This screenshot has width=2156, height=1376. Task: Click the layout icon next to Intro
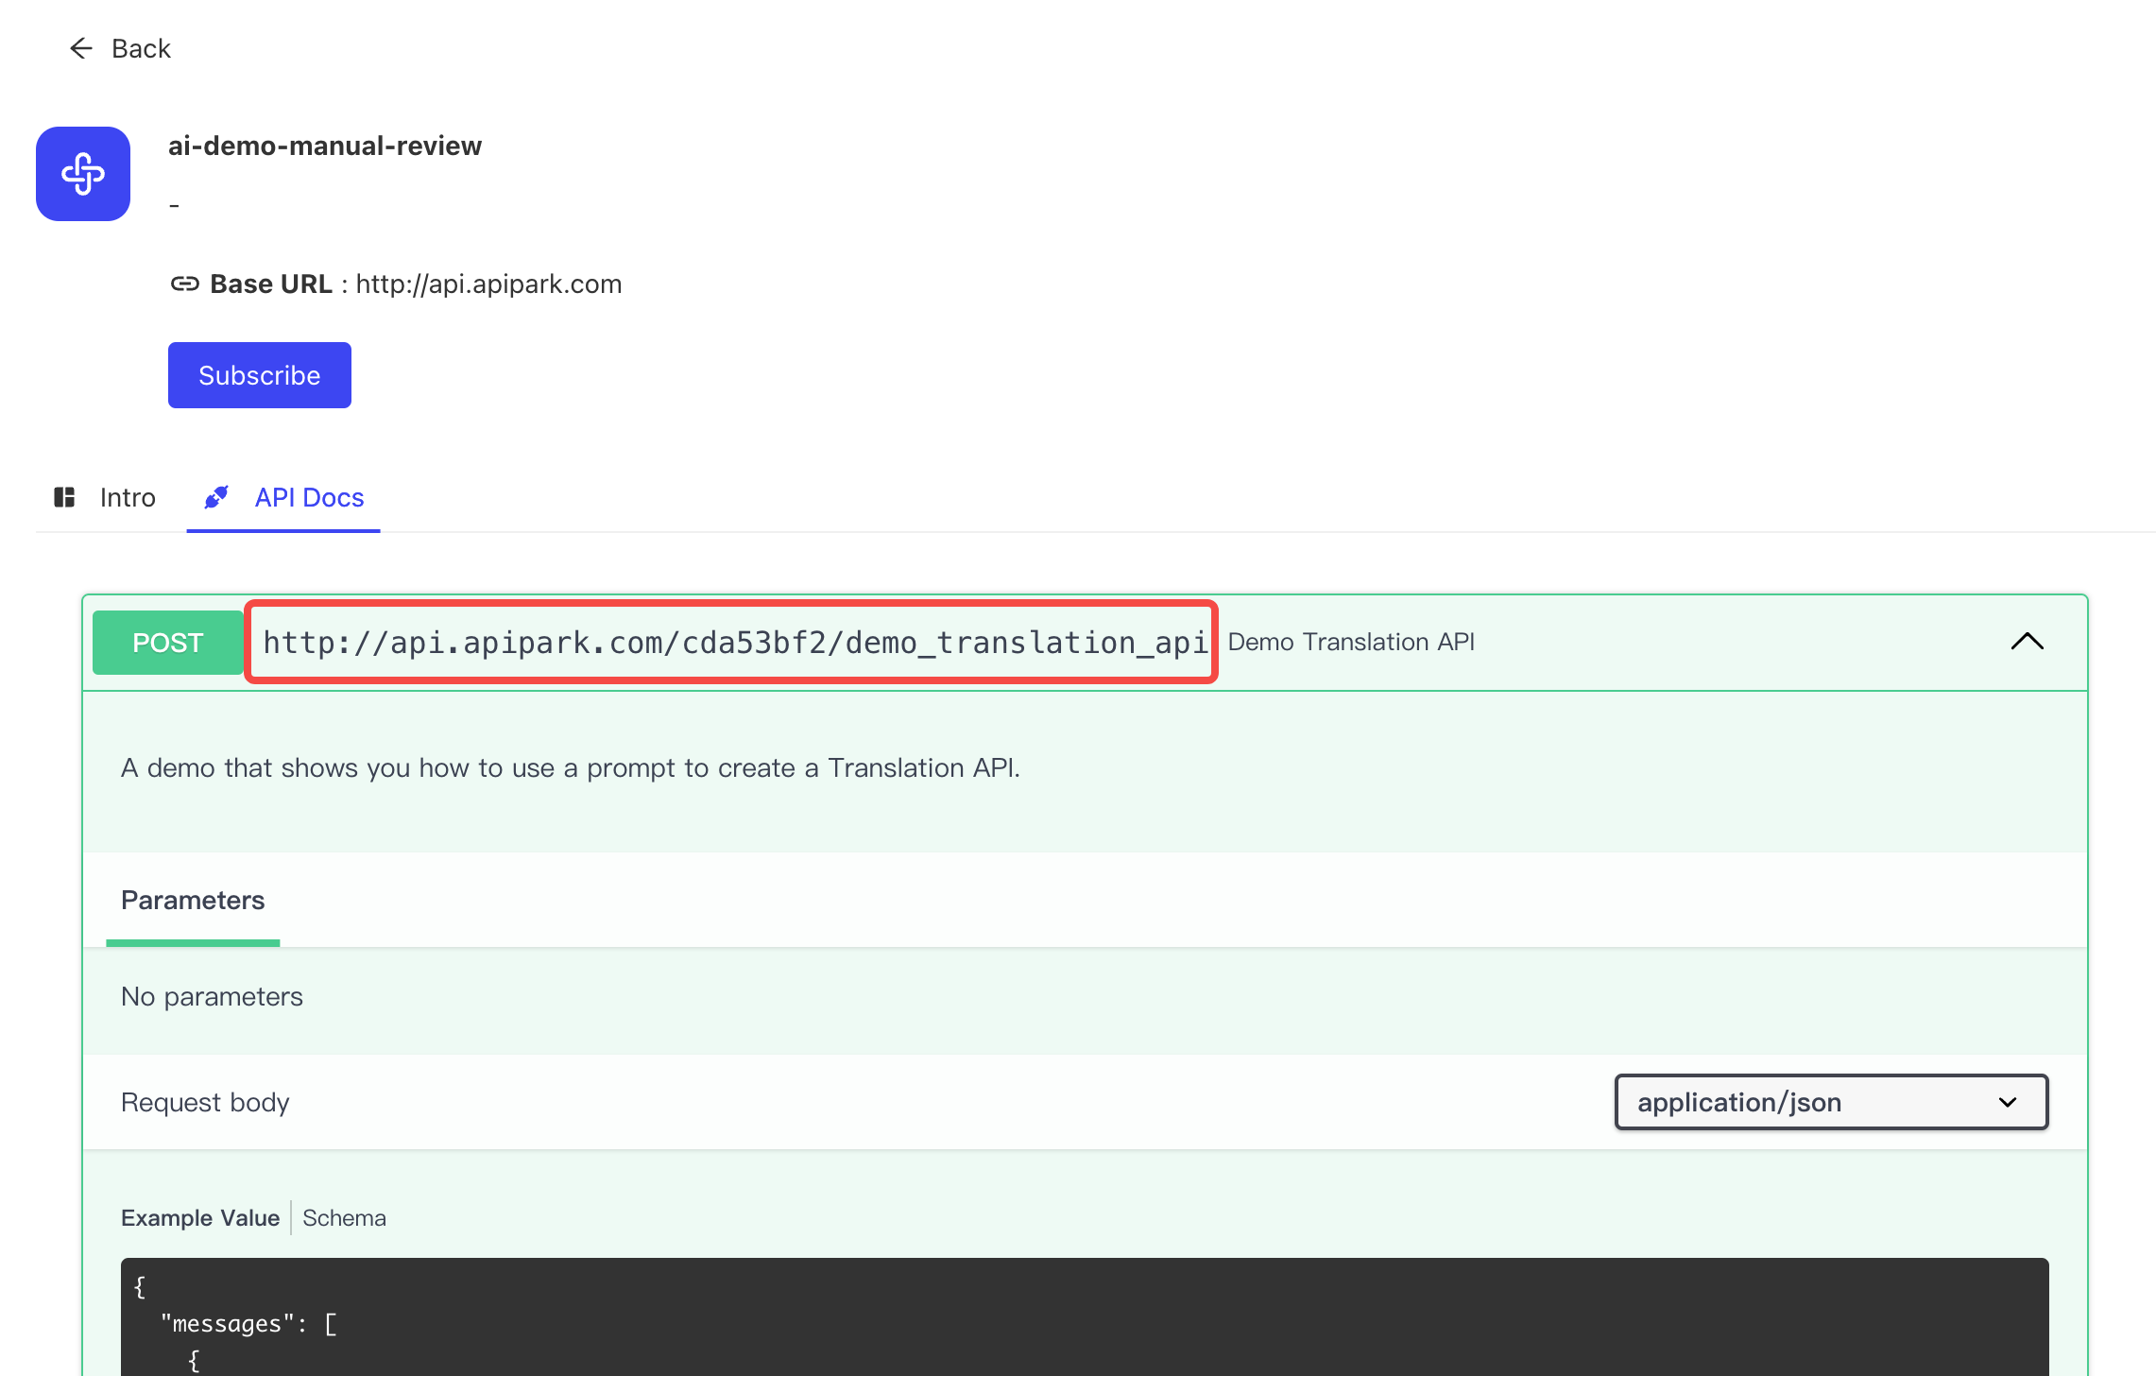64,497
